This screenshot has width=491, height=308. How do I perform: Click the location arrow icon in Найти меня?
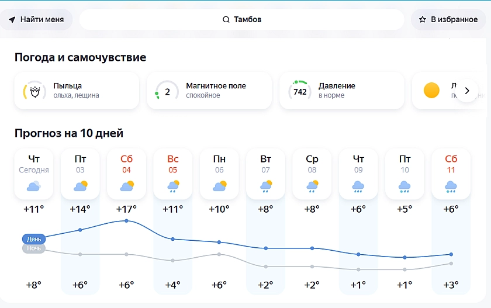pos(12,20)
